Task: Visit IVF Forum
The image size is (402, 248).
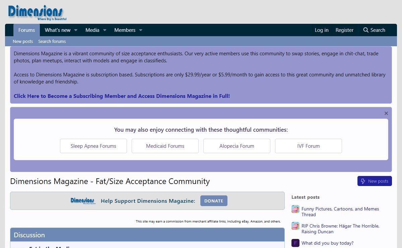Action: coord(309,146)
